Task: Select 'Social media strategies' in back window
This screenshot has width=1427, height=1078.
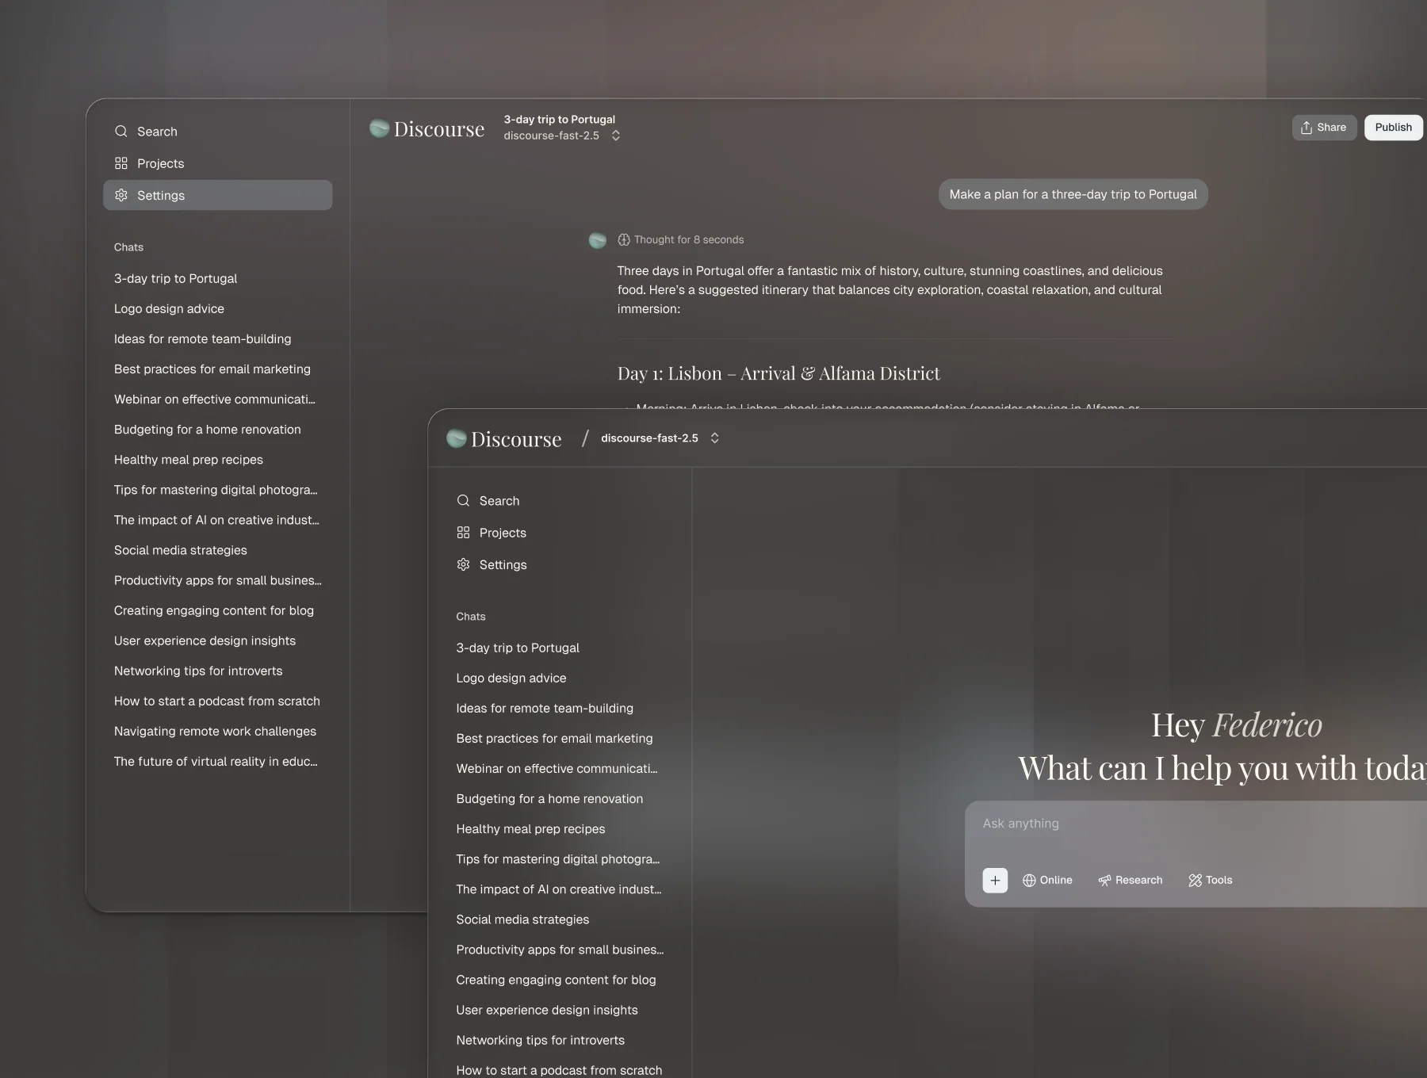Action: point(181,550)
